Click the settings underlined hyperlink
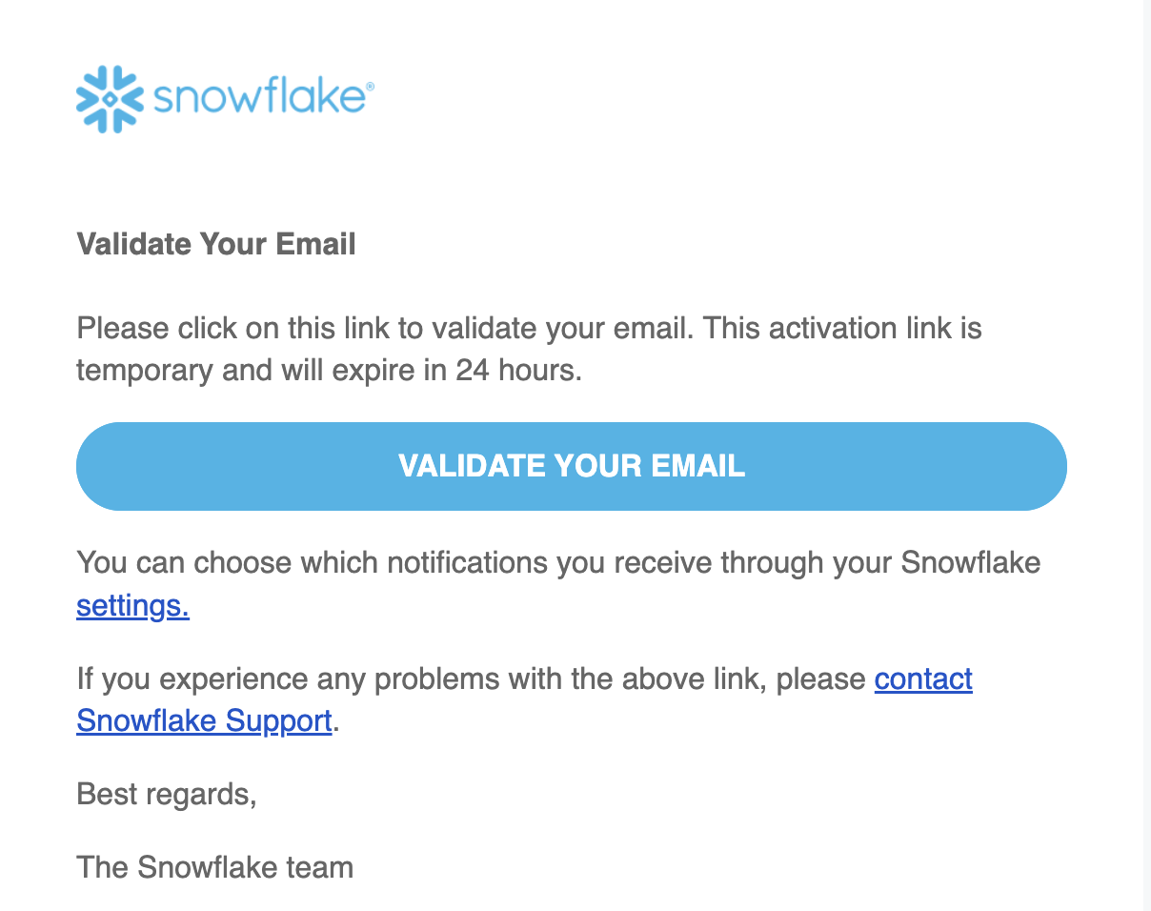1151x911 pixels. pos(132,605)
